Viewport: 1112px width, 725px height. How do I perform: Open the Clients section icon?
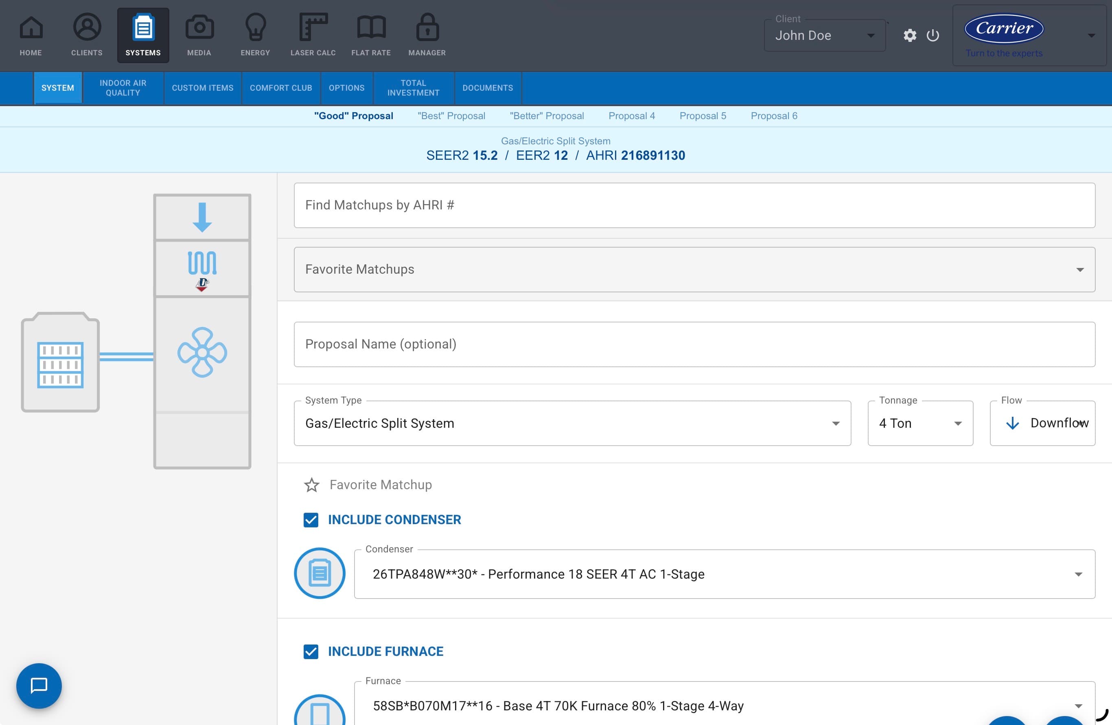point(87,27)
